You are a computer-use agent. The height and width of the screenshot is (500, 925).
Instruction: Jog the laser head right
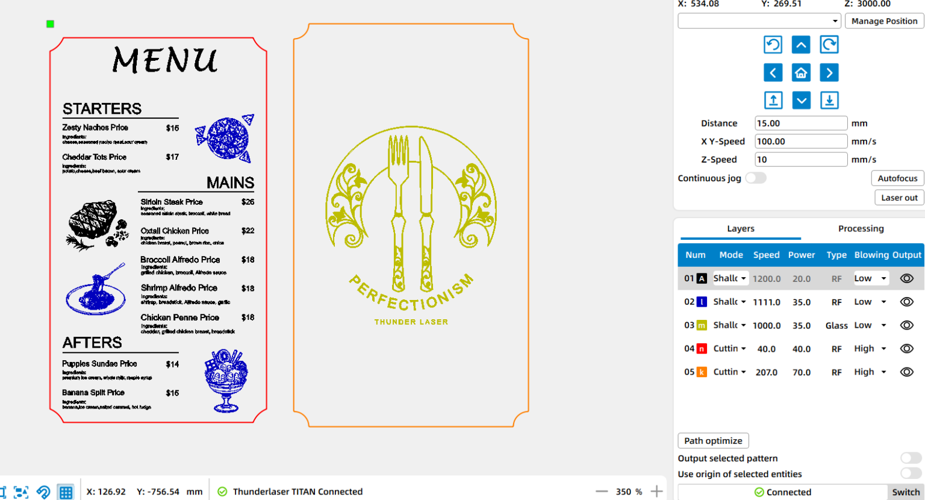point(829,73)
